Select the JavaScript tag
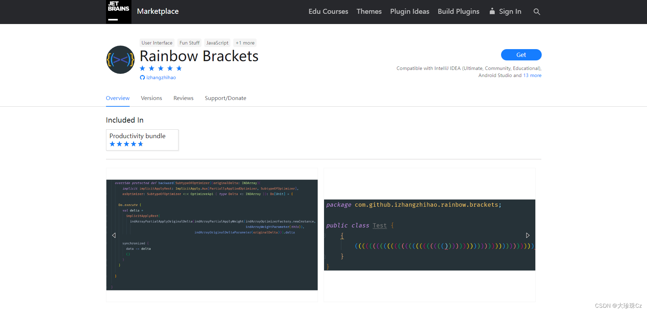The height and width of the screenshot is (312, 647). click(217, 43)
